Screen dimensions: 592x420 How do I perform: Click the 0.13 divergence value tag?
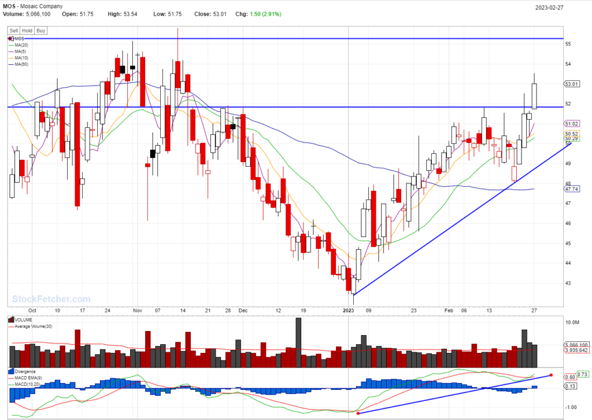coord(570,386)
